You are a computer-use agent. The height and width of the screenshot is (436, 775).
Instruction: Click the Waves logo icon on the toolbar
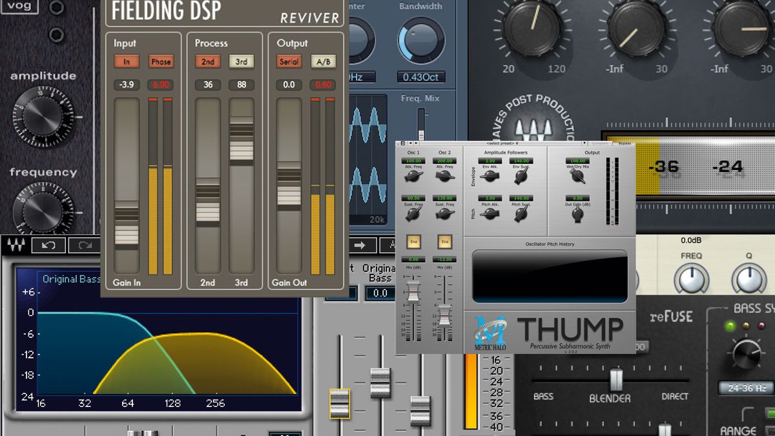pyautogui.click(x=16, y=244)
